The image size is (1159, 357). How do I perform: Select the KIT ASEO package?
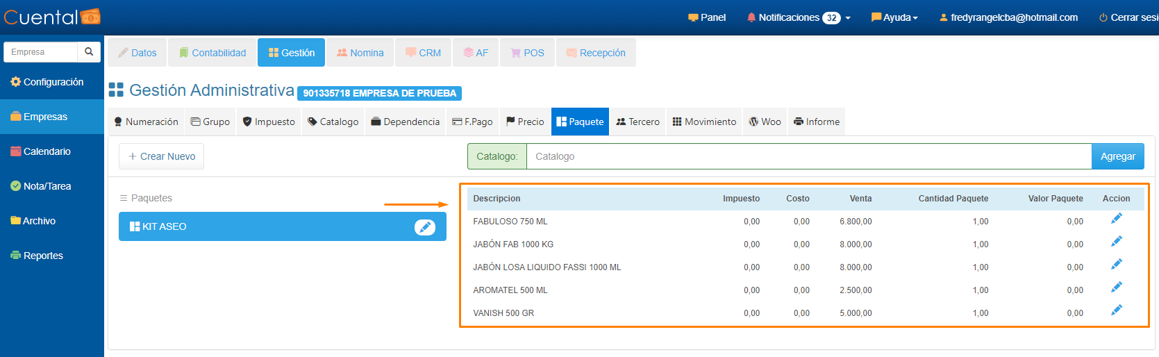pos(264,226)
